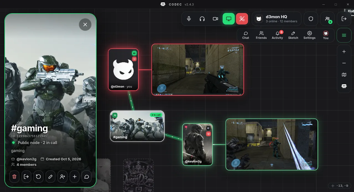
Task: Open the Chat tab
Action: click(x=246, y=35)
